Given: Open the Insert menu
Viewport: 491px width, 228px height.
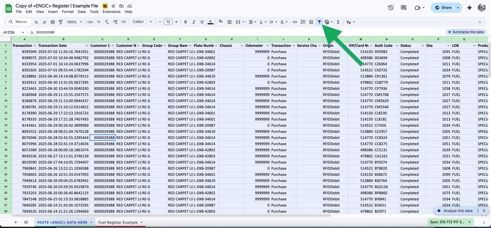Looking at the screenshot, I should 53,12.
